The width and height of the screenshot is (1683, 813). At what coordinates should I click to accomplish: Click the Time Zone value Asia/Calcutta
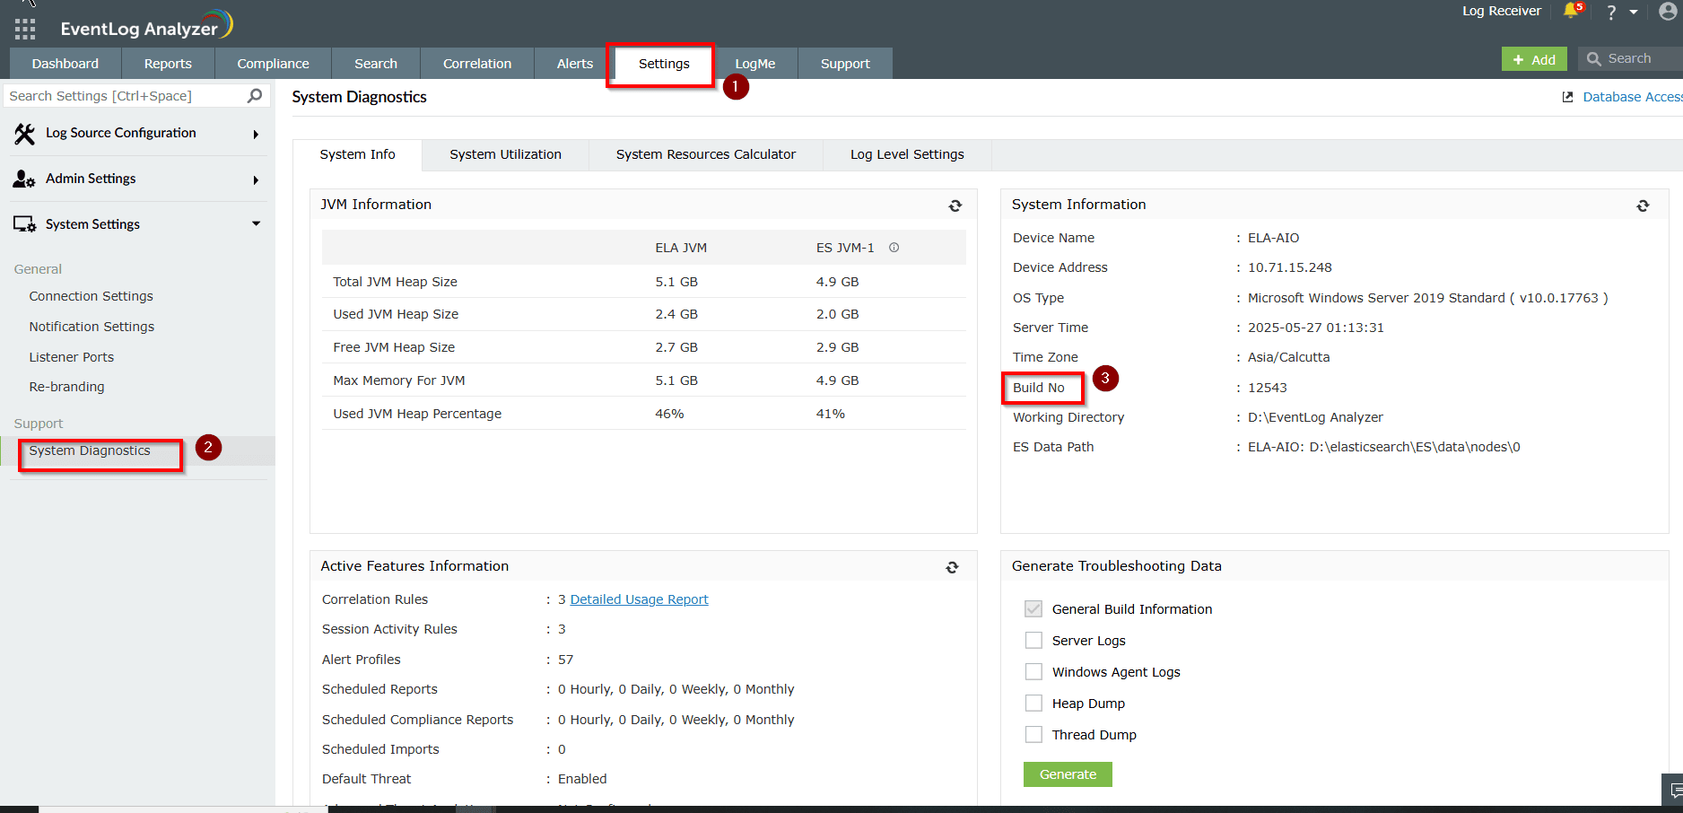coord(1288,357)
